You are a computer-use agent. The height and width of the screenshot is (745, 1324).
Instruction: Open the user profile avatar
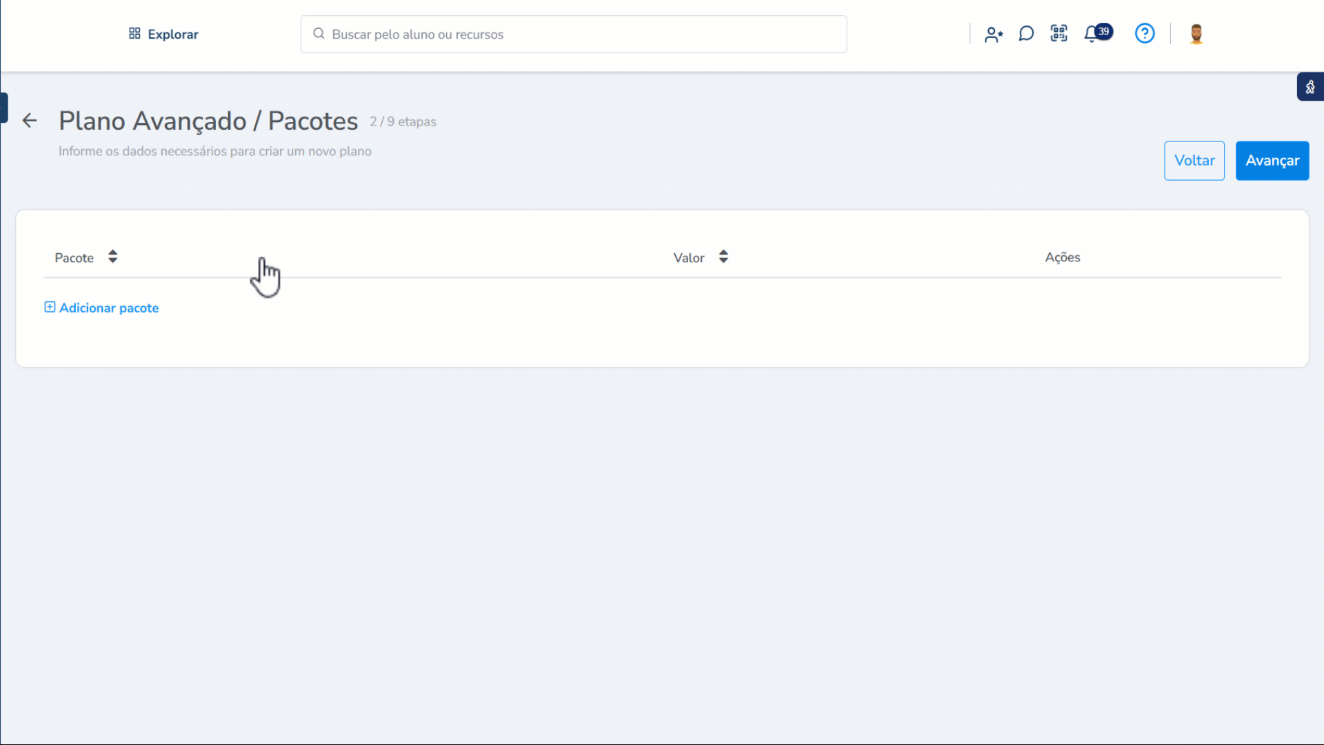point(1196,34)
